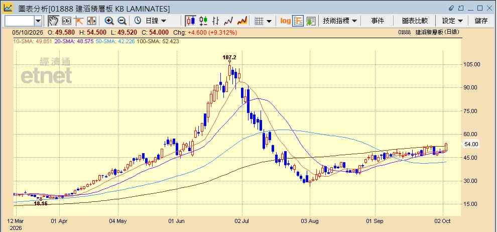Click the 圖表比較 button
The image size is (497, 232).
pyautogui.click(x=415, y=21)
